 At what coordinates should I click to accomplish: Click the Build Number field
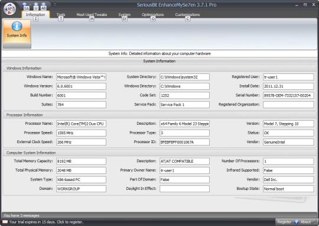click(x=81, y=95)
